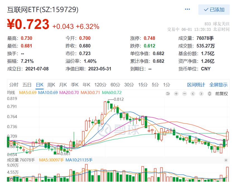Viewport: 232px width, 182px height.
Task: Zoom in on the chart using the plus icon
Action: 176,94
